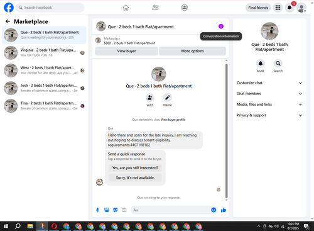This screenshot has height=231, width=314.
Task: Click the Facebook logo
Action: coord(9,8)
